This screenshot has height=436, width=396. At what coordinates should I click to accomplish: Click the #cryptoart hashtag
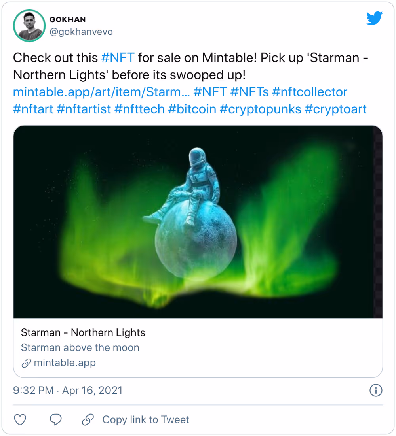(336, 109)
